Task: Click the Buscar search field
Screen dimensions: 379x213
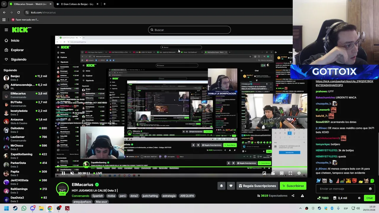Action: (x=189, y=30)
